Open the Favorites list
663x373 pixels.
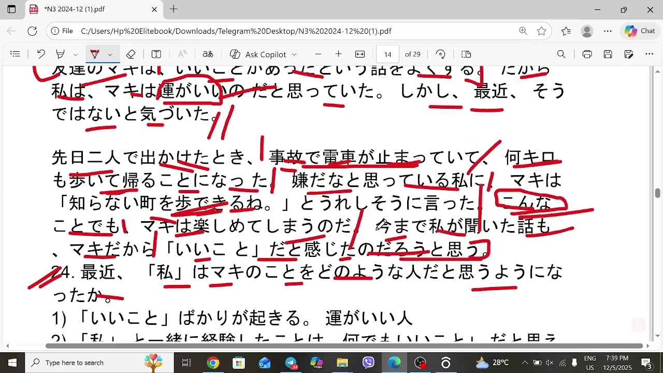(x=566, y=31)
